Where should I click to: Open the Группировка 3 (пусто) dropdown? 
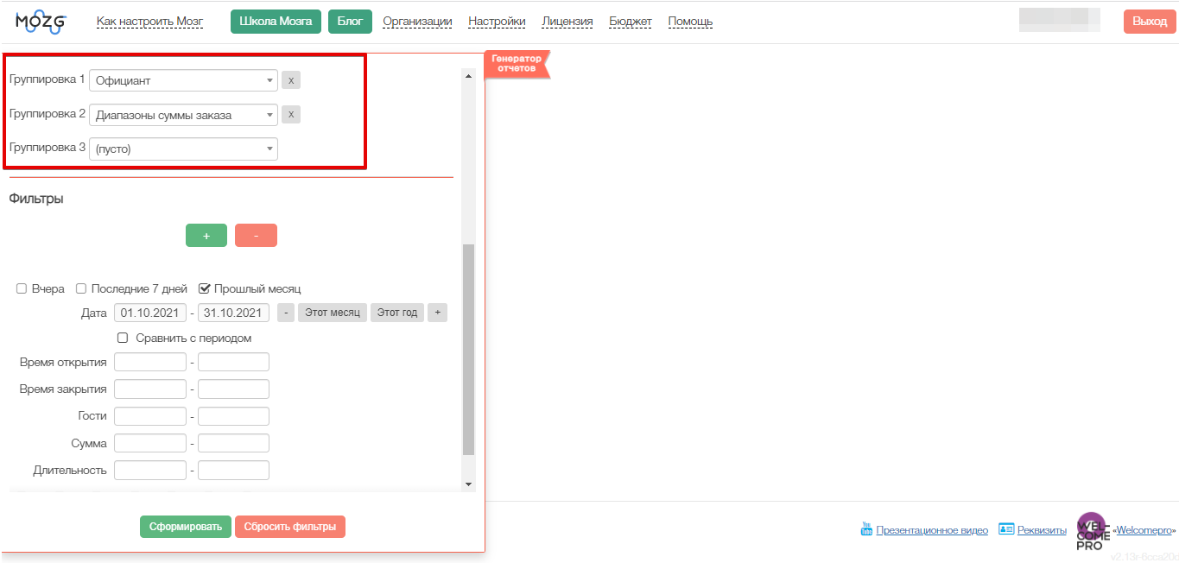[183, 149]
